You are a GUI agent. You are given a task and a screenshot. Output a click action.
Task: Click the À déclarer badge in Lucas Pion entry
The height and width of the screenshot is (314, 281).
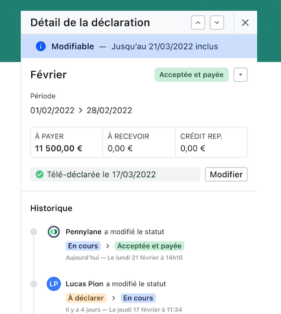coord(86,298)
